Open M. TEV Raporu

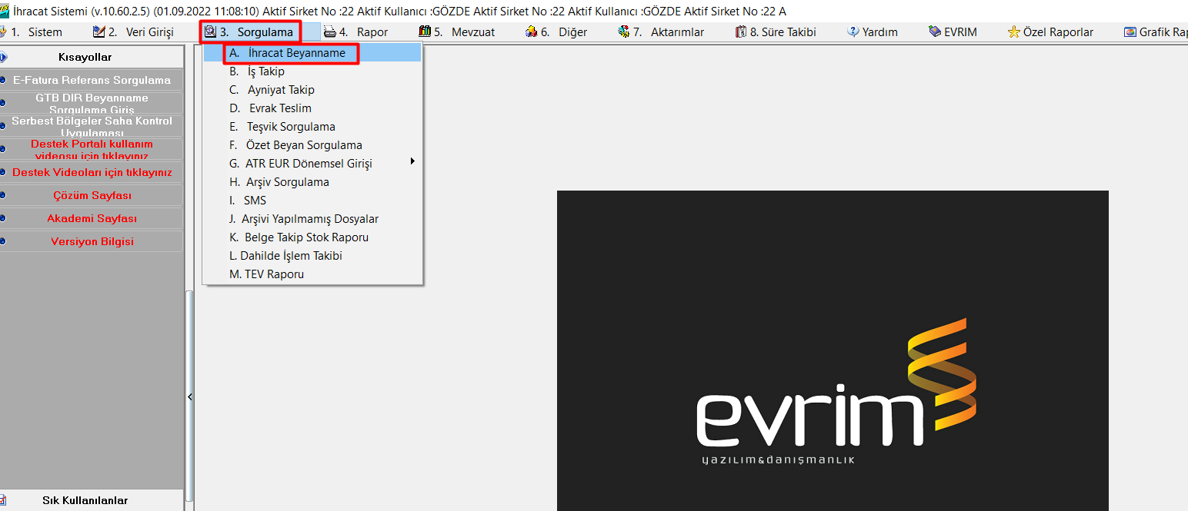point(312,274)
